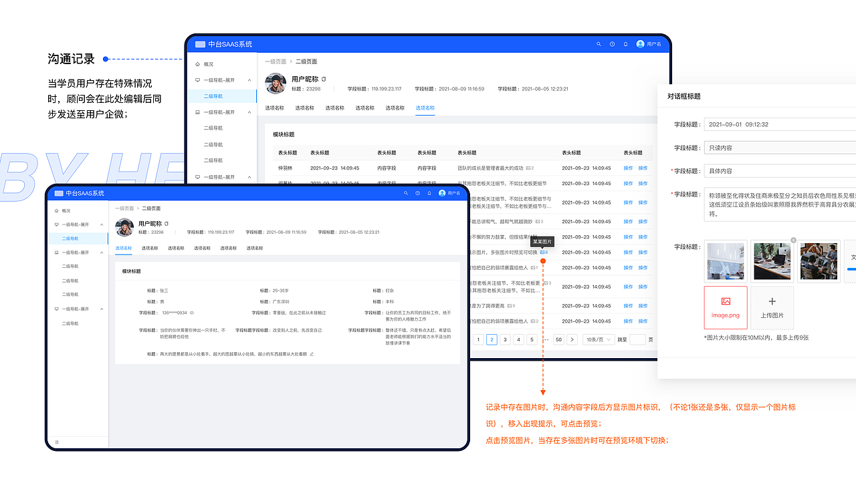Click the next page arrow
856x481 pixels.
click(x=572, y=339)
